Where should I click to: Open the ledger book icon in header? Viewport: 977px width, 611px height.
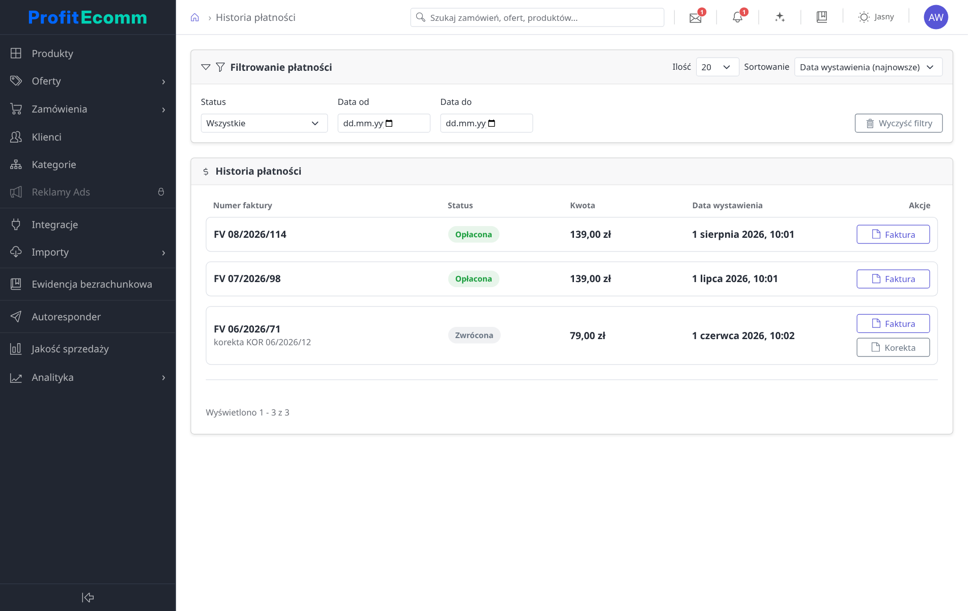click(x=822, y=17)
